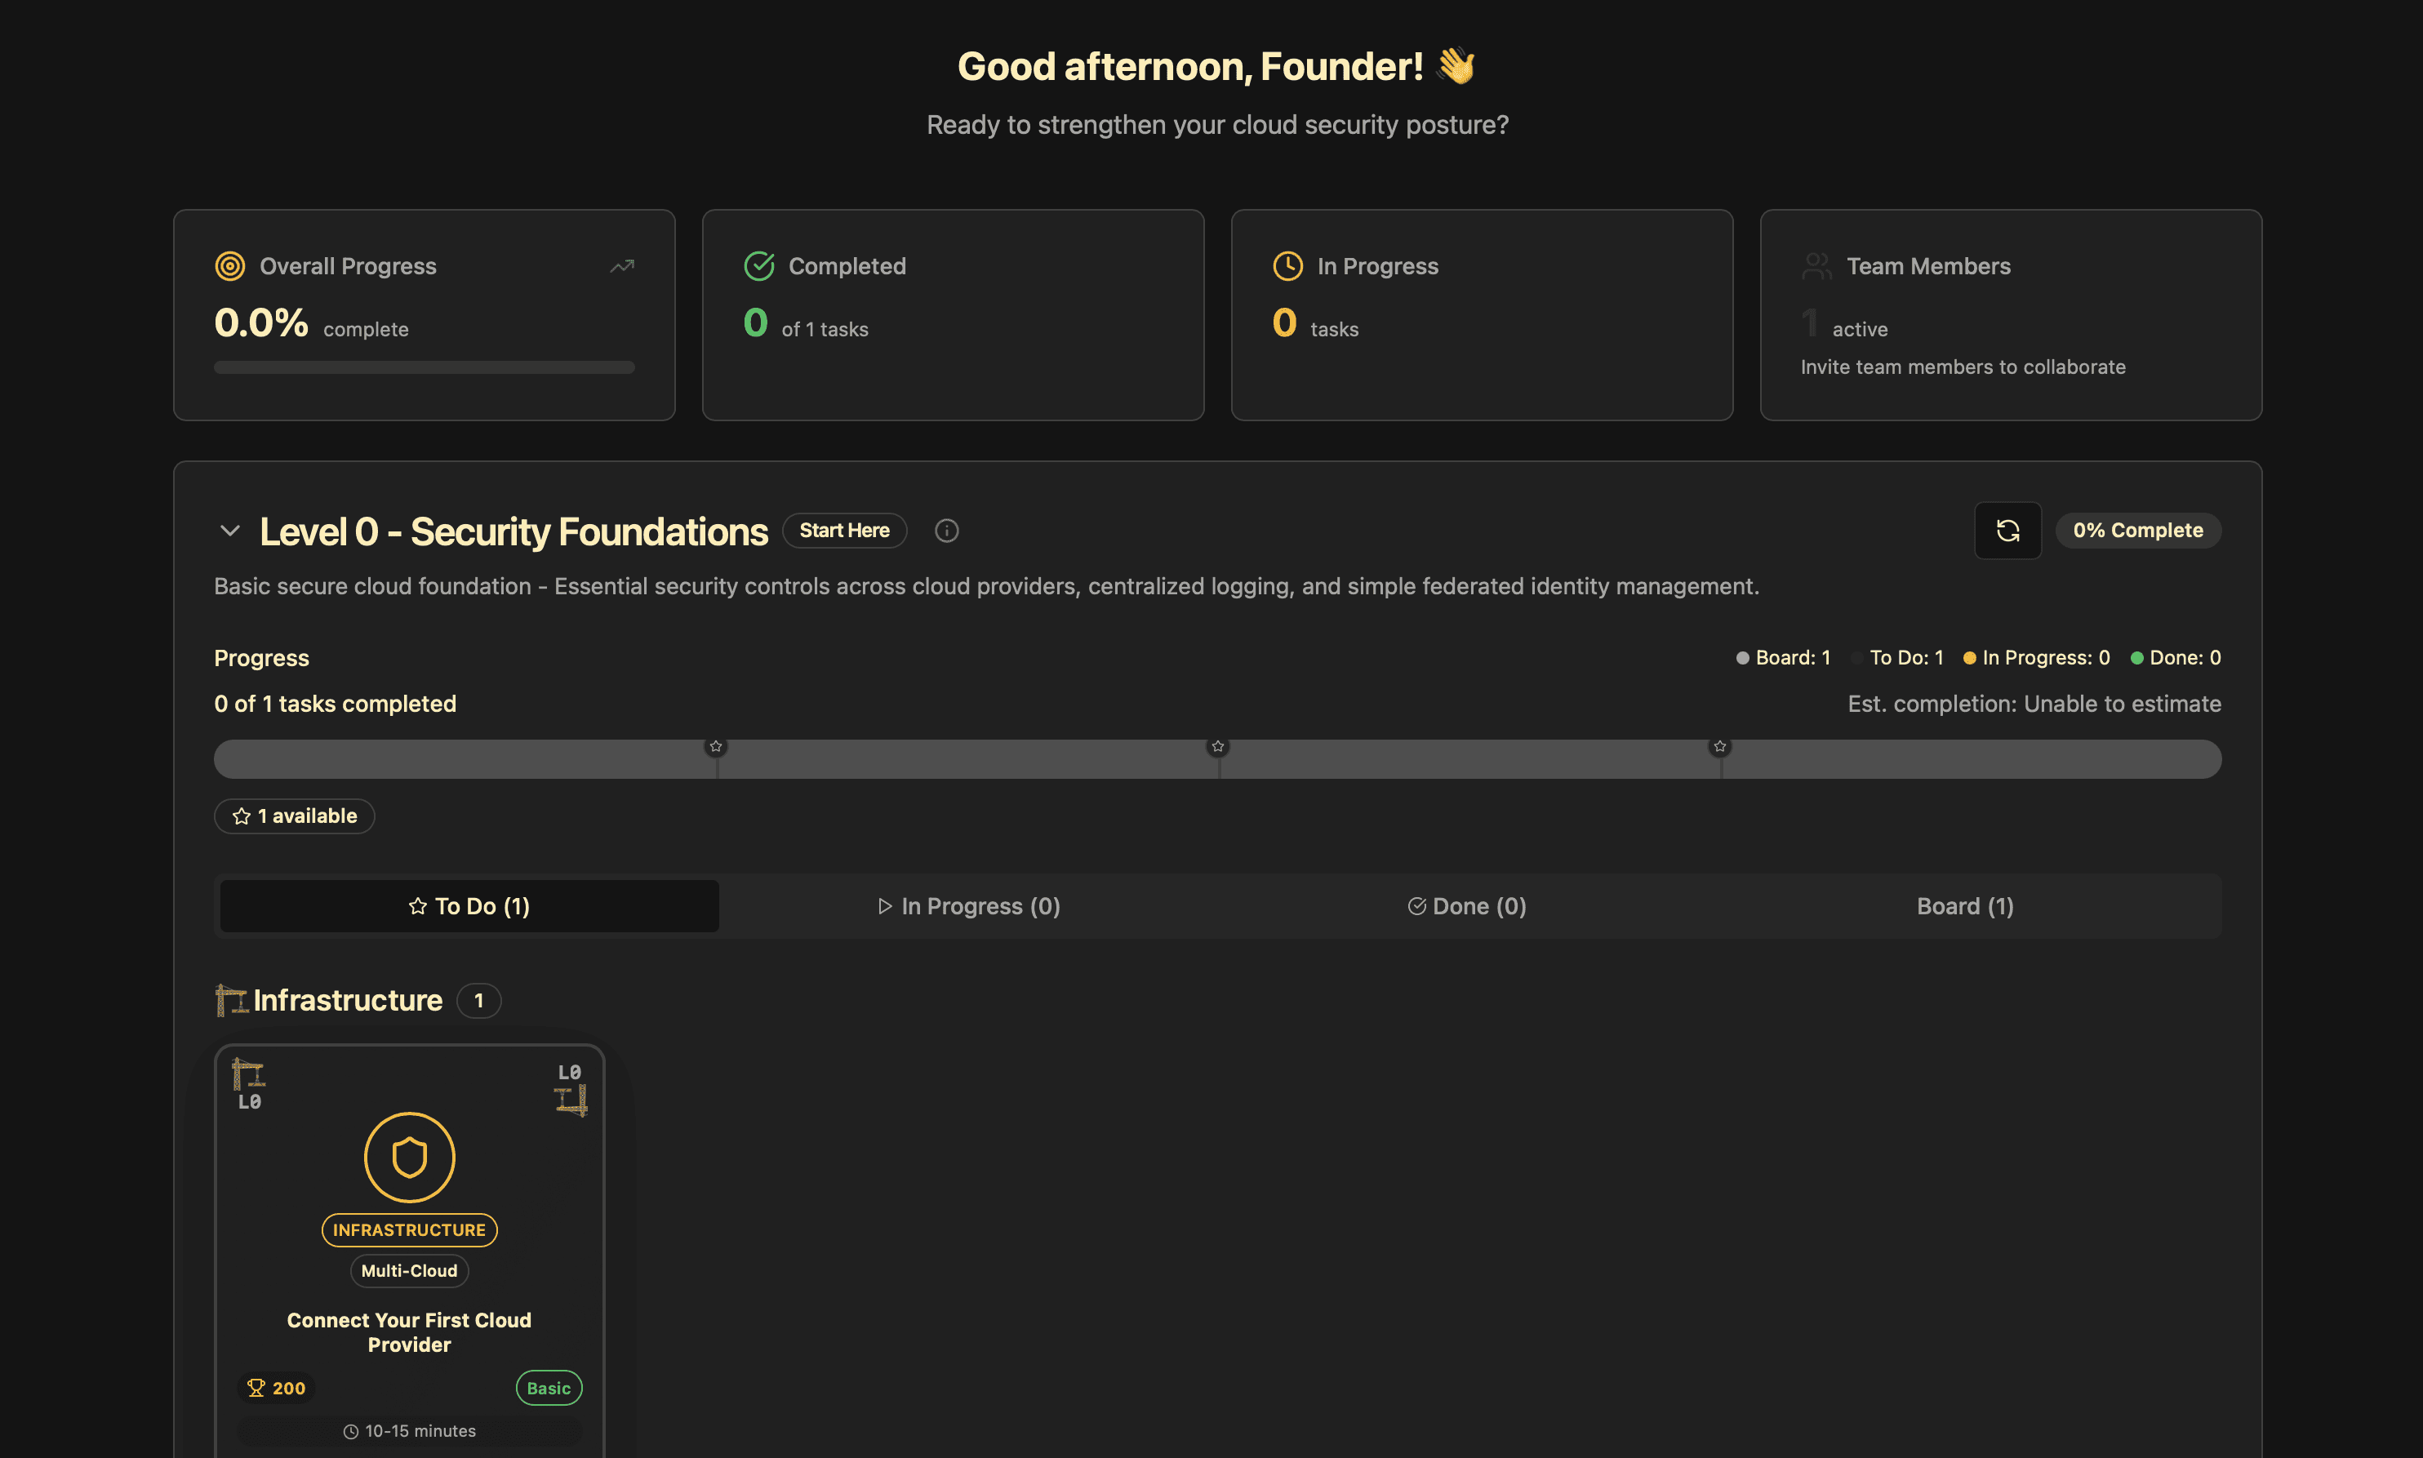Click the first star milestone on progress bar
The image size is (2423, 1458).
coord(715,747)
